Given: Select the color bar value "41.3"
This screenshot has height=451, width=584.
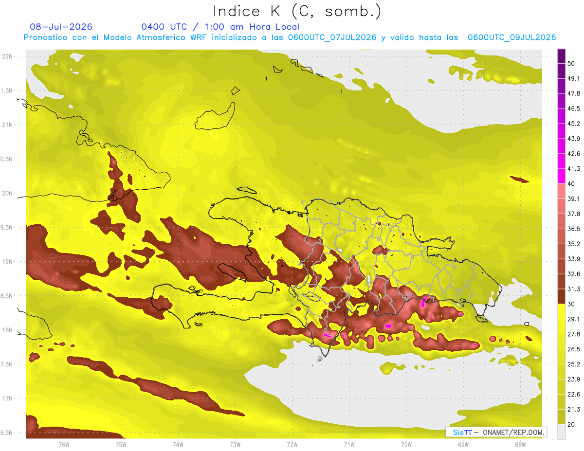Looking at the screenshot, I should [x=574, y=169].
